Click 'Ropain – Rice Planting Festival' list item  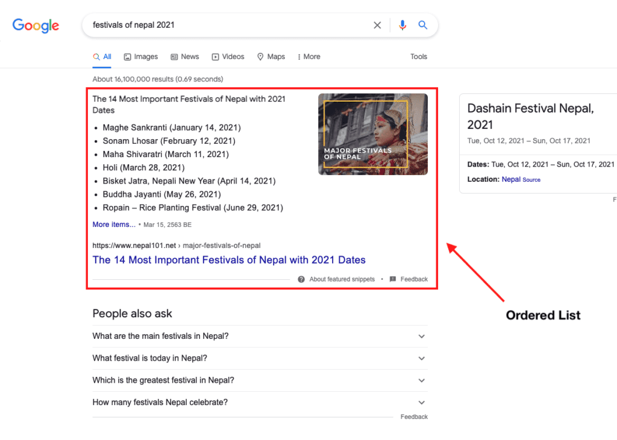pos(193,208)
